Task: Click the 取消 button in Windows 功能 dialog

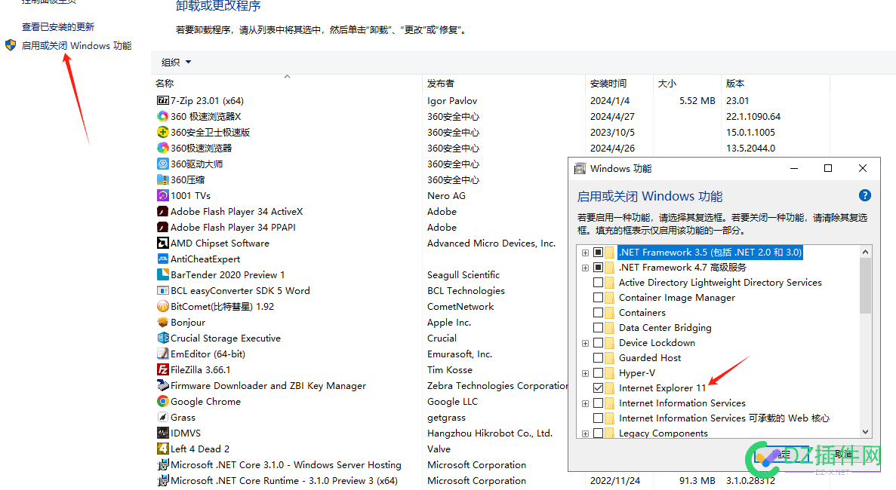Action: coord(843,455)
